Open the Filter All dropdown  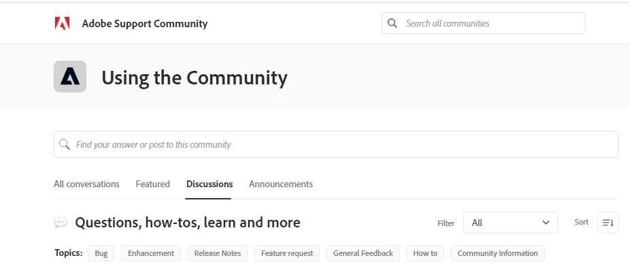(510, 223)
